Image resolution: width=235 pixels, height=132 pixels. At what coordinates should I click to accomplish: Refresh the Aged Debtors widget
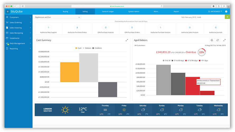tap(218, 40)
